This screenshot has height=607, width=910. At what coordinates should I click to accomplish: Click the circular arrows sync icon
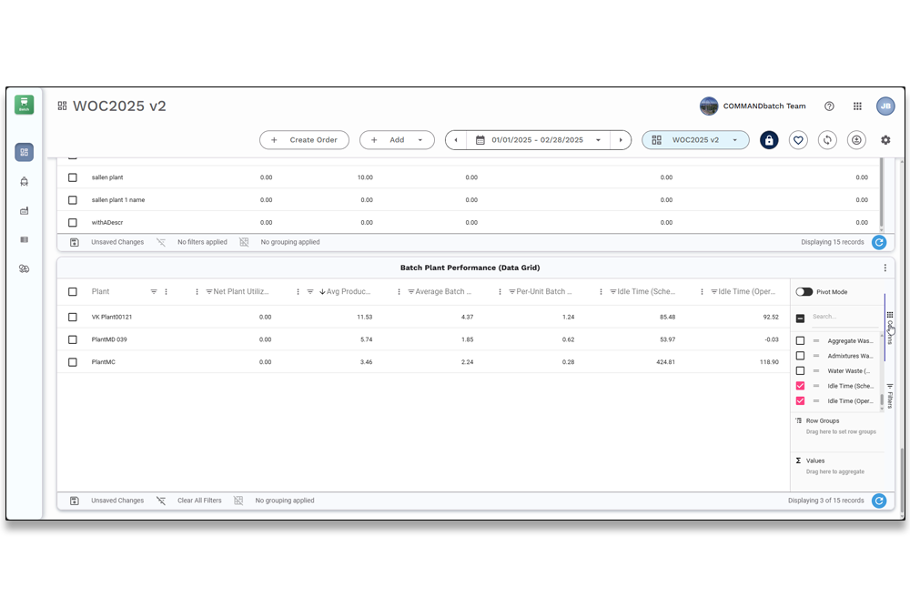point(827,140)
